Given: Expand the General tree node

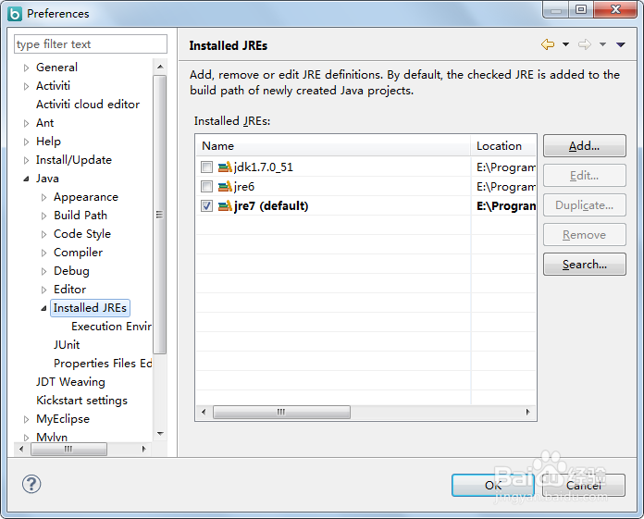Looking at the screenshot, I should tap(26, 68).
